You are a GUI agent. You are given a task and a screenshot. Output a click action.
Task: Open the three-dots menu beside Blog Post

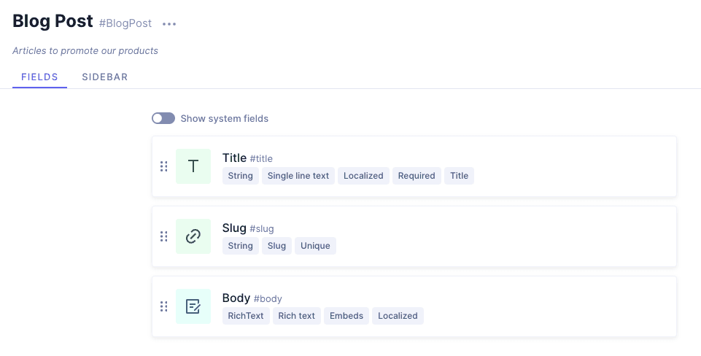169,24
